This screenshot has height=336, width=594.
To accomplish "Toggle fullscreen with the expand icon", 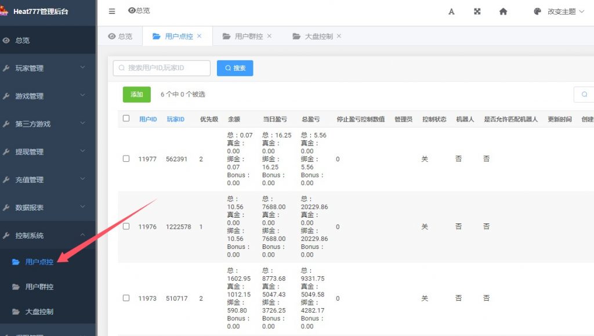I will 477,12.
